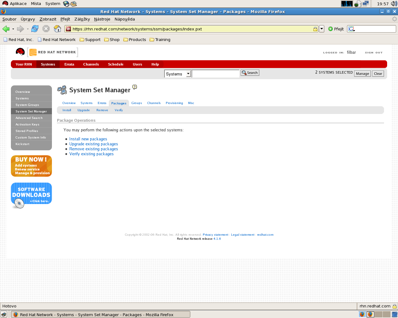
Task: Click the Google search engine icon
Action: pos(352,29)
